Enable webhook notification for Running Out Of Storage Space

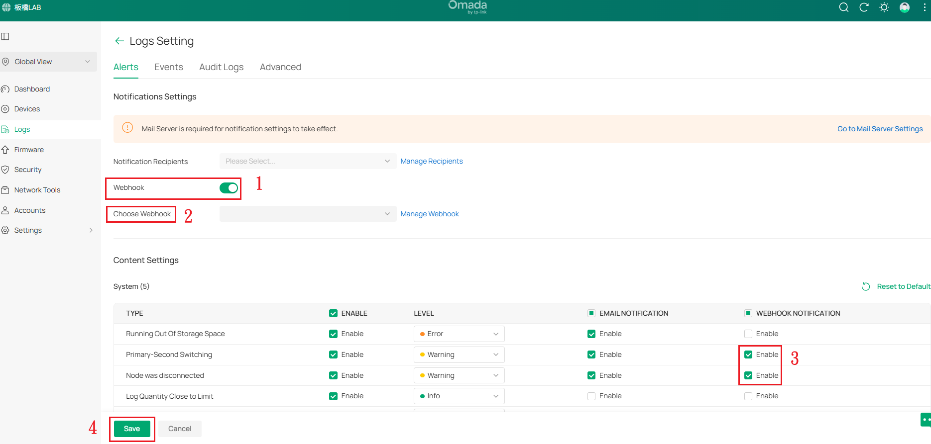coord(748,334)
